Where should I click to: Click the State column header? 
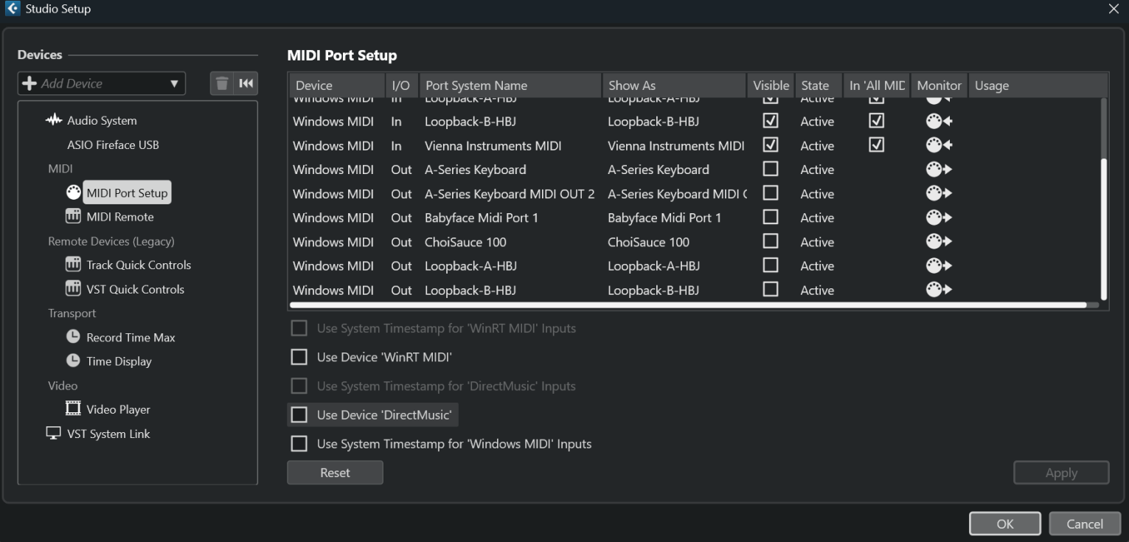tap(819, 86)
